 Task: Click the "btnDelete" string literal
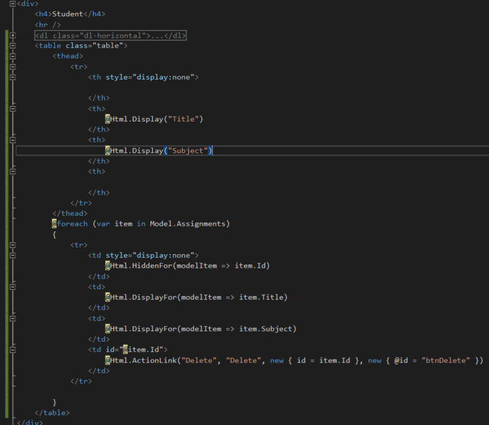tap(446, 360)
